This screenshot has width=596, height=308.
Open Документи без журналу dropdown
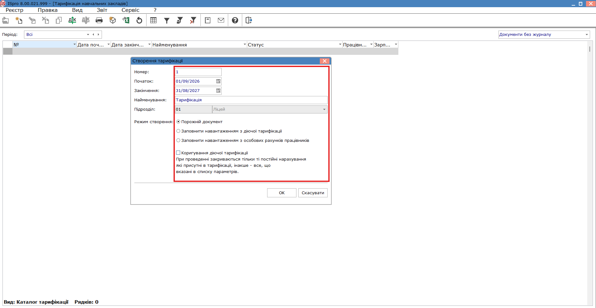coord(587,35)
